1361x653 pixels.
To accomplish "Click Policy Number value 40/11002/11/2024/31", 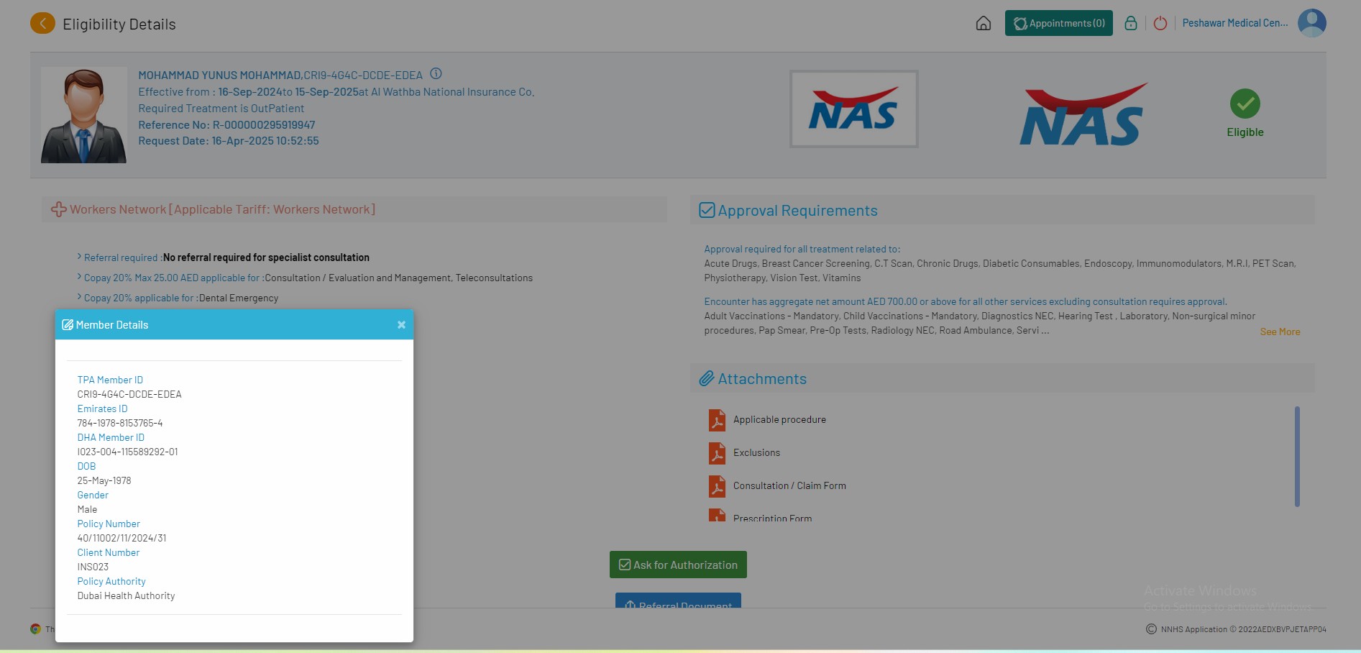I will (122, 538).
